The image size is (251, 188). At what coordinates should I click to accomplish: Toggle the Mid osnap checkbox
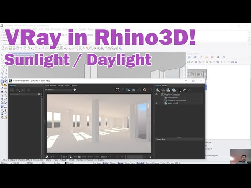coord(25,160)
